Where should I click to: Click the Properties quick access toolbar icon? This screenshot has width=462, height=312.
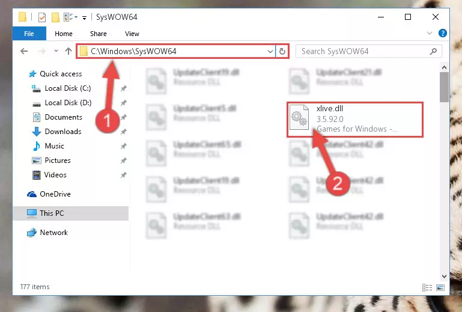tap(42, 17)
